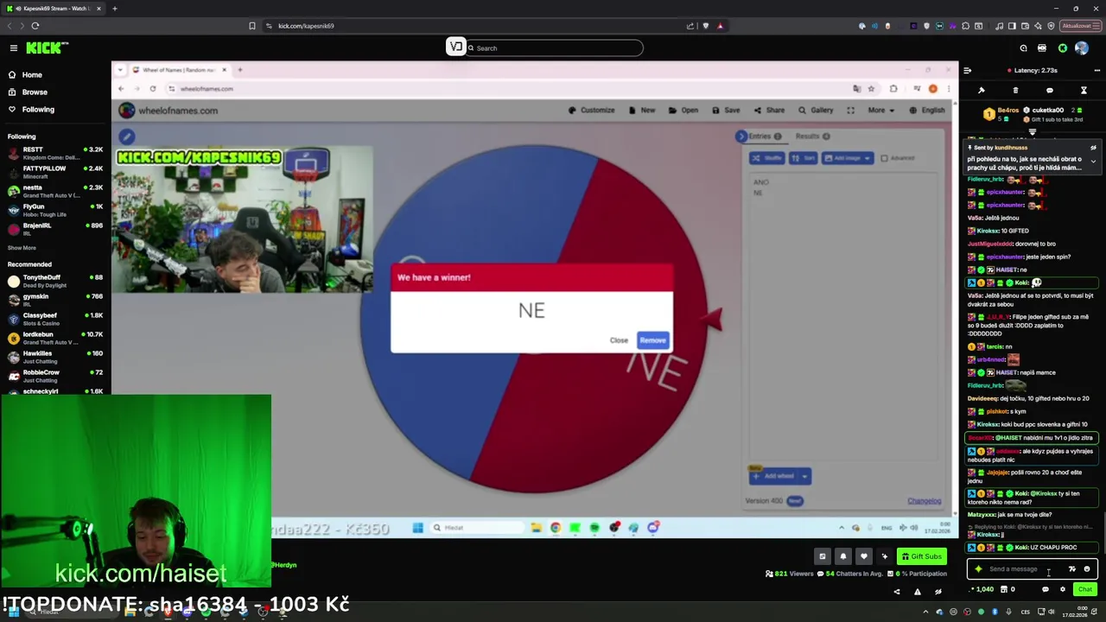Sort the wheel entries
1106x622 pixels.
(x=804, y=158)
